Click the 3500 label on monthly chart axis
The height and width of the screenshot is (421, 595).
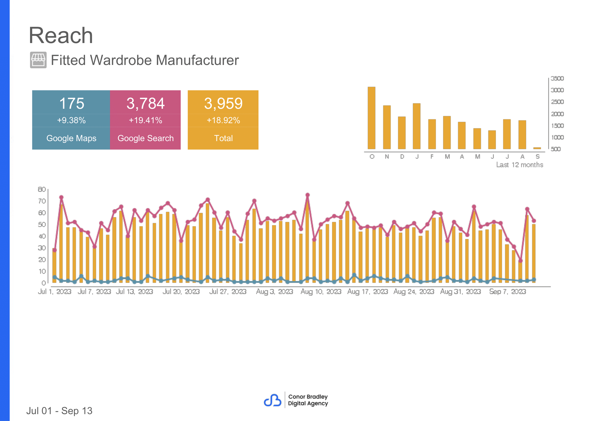coord(557,78)
